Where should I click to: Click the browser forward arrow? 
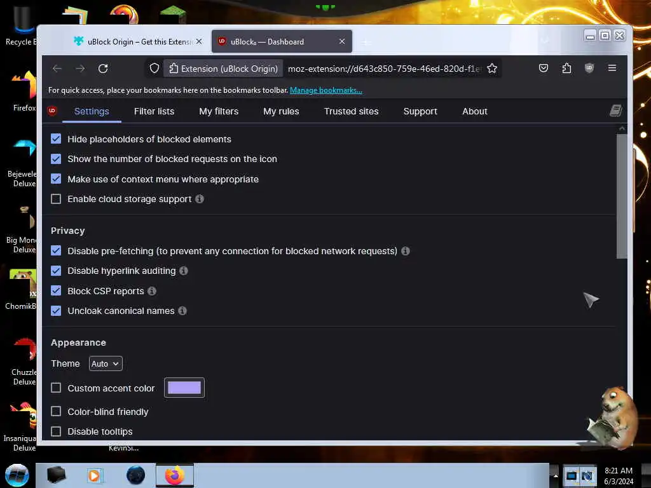[x=80, y=69]
